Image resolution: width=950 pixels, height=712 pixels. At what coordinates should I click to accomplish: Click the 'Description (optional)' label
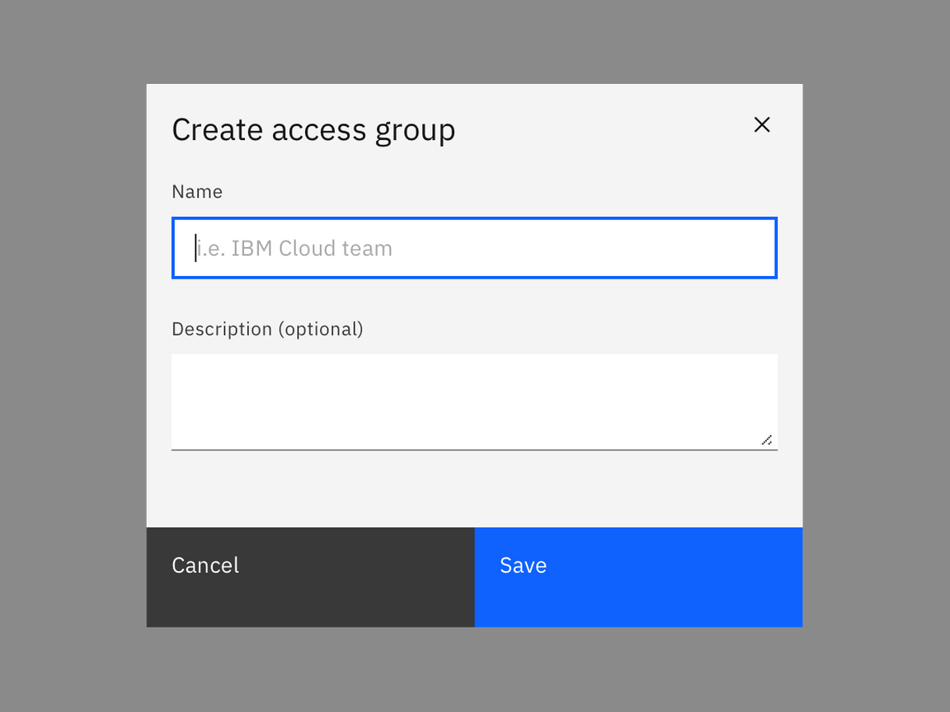(267, 329)
